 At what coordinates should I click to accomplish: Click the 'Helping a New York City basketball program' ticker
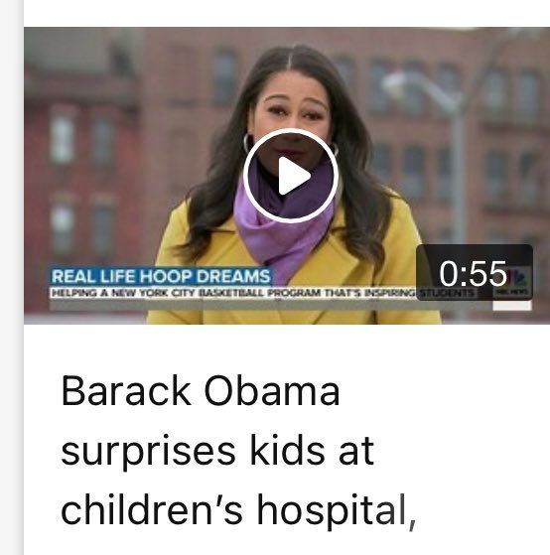233,293
